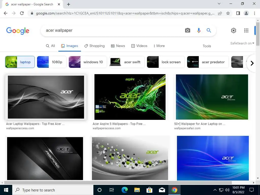
Task: Open volume control in tray
Action: coord(227,190)
